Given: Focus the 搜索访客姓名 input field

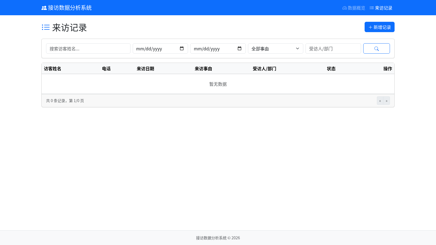Looking at the screenshot, I should pos(88,48).
